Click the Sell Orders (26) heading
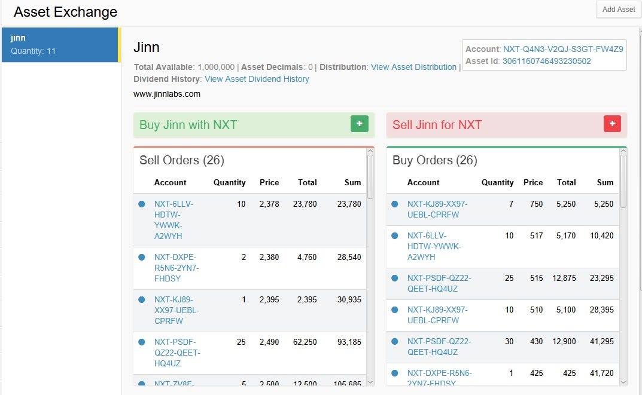The image size is (642, 395). tap(182, 160)
